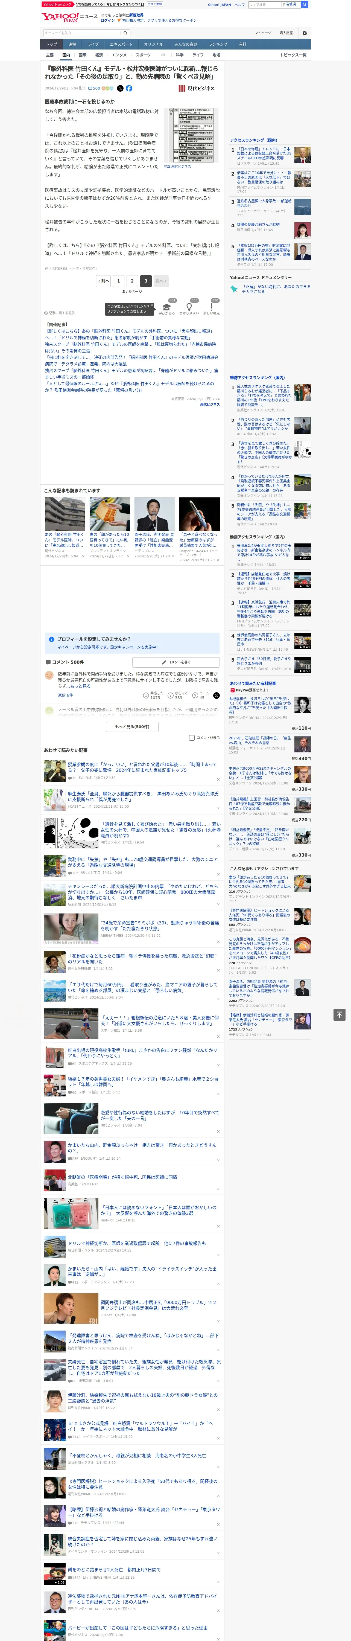Click the 記事に関する報告 report icon link
Image resolution: width=351 pixels, height=1641 pixels.
[60, 313]
